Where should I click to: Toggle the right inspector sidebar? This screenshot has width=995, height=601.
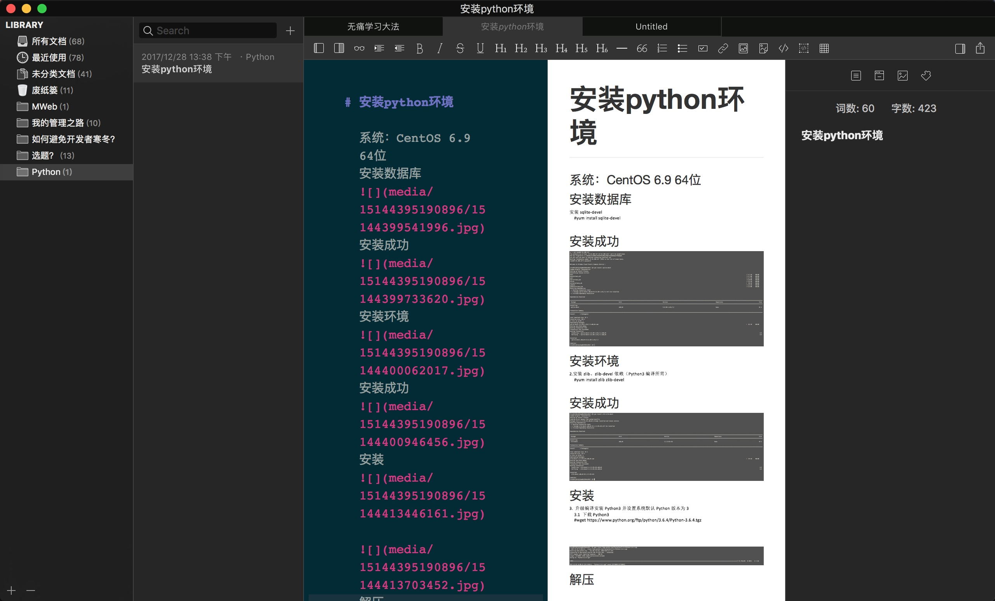(960, 49)
